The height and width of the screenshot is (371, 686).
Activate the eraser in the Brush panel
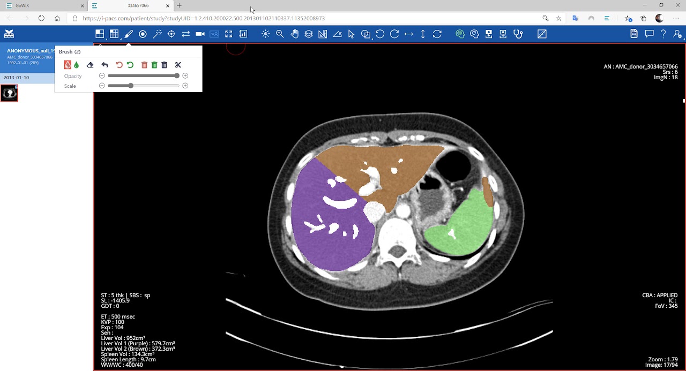point(90,65)
